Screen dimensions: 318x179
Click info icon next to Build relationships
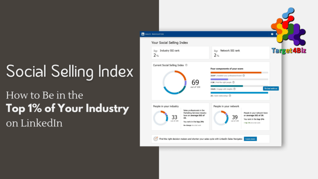tap(230, 96)
